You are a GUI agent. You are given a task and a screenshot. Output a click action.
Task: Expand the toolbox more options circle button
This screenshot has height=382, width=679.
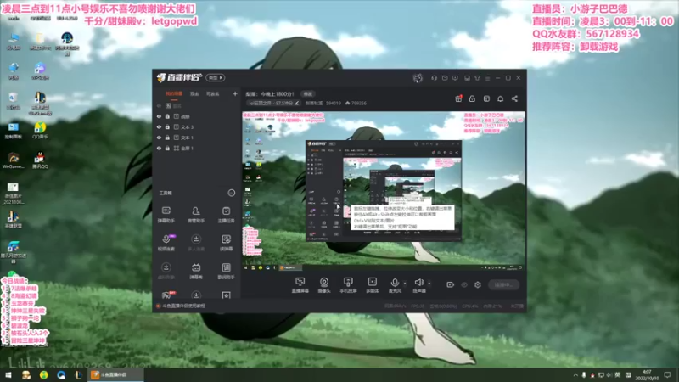pos(232,193)
